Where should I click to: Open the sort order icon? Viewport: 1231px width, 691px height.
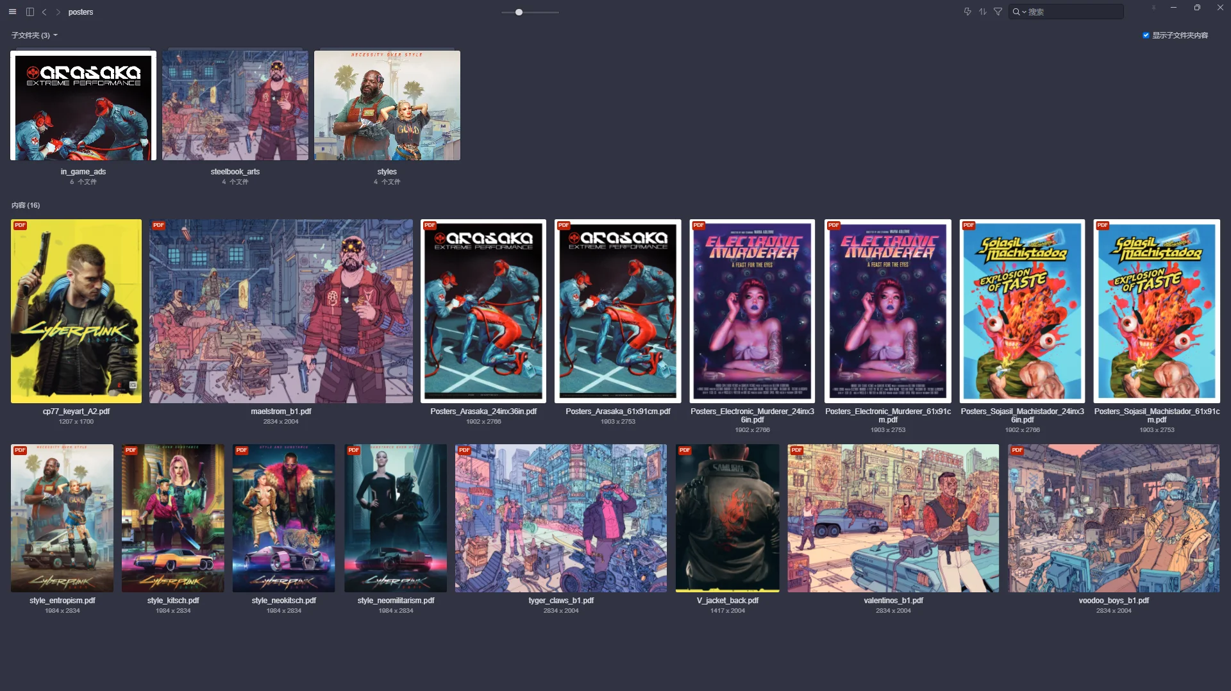(983, 12)
